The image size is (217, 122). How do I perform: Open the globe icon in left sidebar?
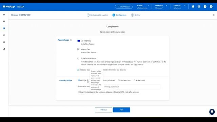(4, 42)
